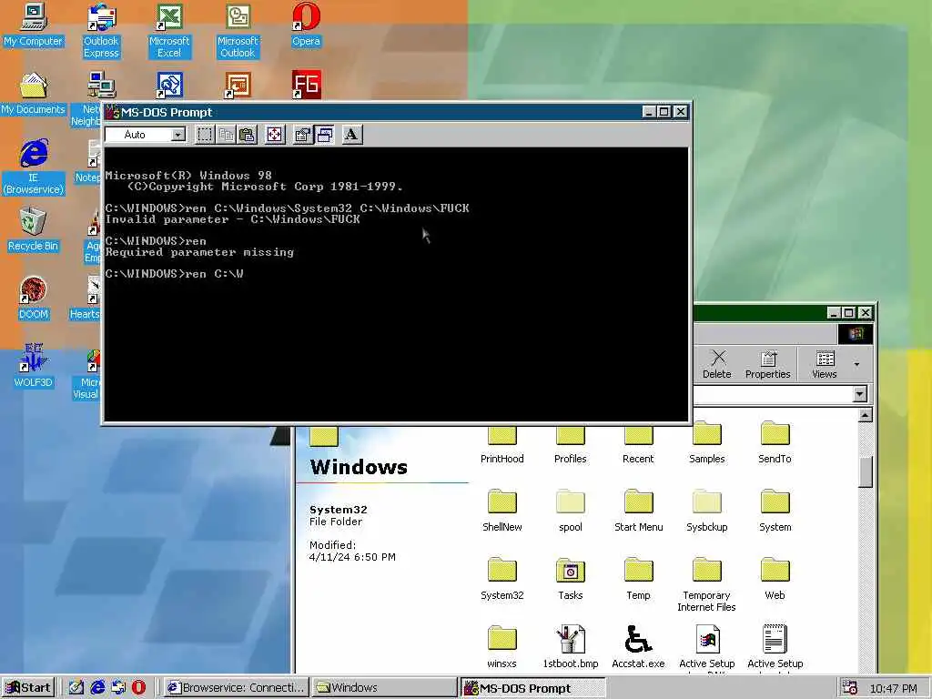Switch to the Windows taskbar button
The height and width of the screenshot is (699, 932).
point(385,688)
